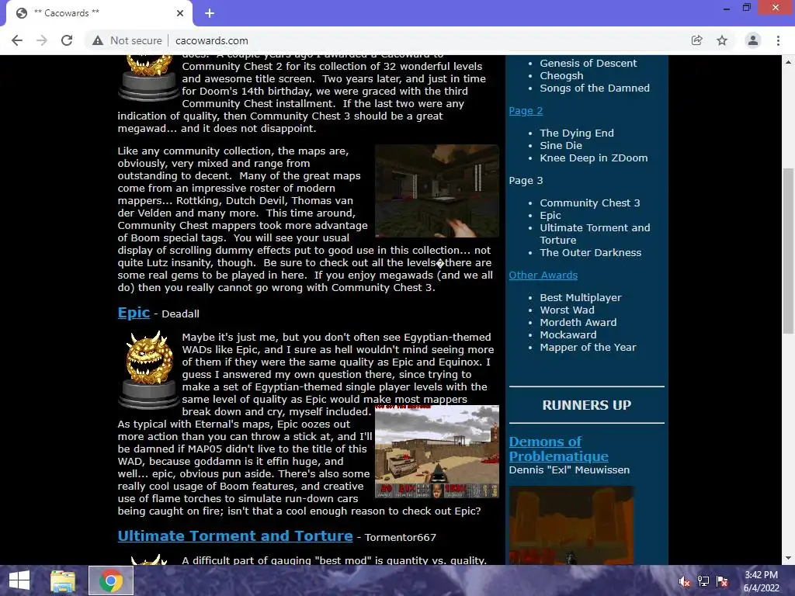Open a new browser tab

pyautogui.click(x=210, y=13)
